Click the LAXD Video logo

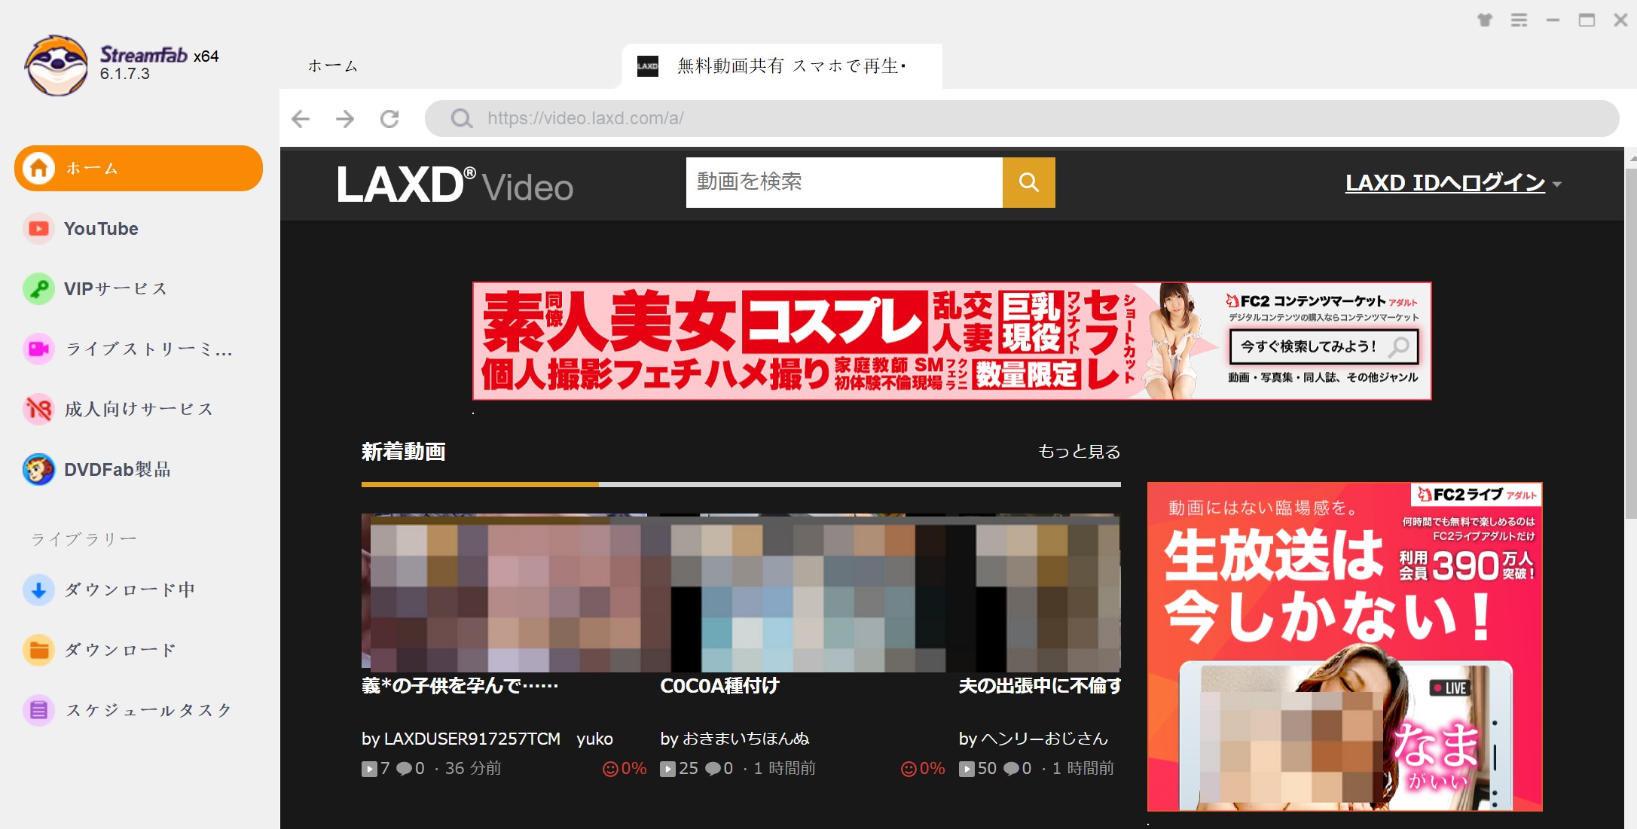click(454, 184)
